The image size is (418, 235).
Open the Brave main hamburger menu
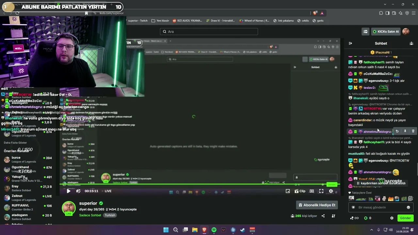coord(413,13)
